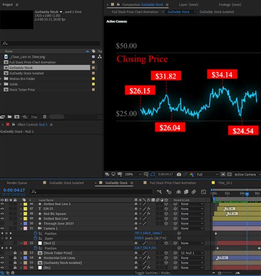The height and width of the screenshot is (276, 261).
Task: Click the pink label swatch of Camera 1
Action: (25, 229)
